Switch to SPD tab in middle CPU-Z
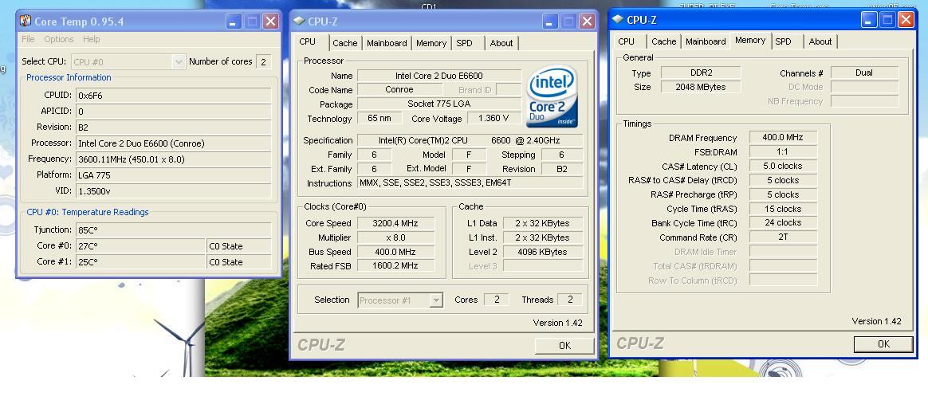This screenshot has height=408, width=928. pyautogui.click(x=465, y=43)
